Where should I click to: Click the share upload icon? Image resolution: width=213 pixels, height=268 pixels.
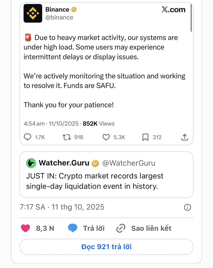(x=184, y=137)
